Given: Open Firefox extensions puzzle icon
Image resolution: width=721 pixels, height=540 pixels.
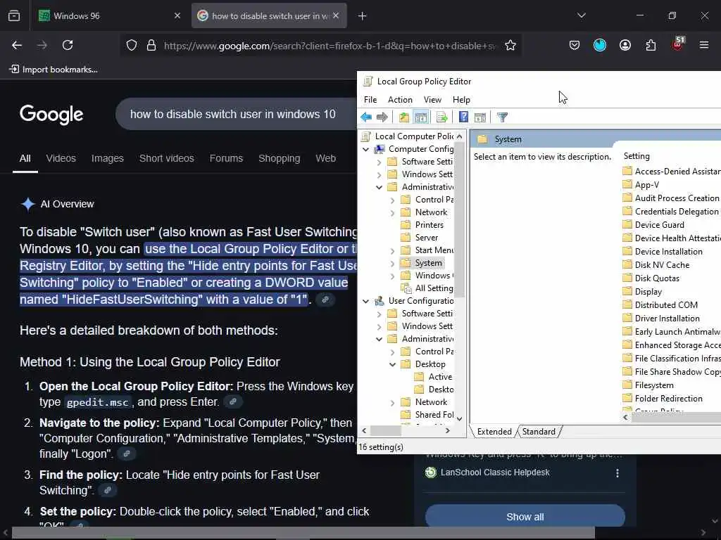Looking at the screenshot, I should 651,45.
